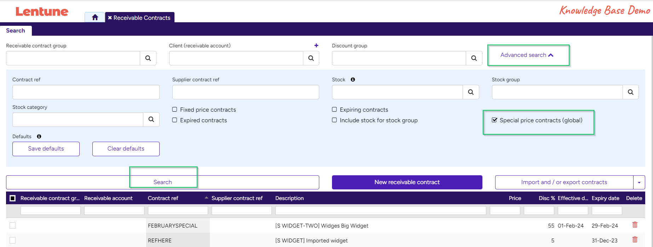The height and width of the screenshot is (247, 653).
Task: Delete the FEBRUARYSPECIAL contract with trash icon
Action: (635, 225)
